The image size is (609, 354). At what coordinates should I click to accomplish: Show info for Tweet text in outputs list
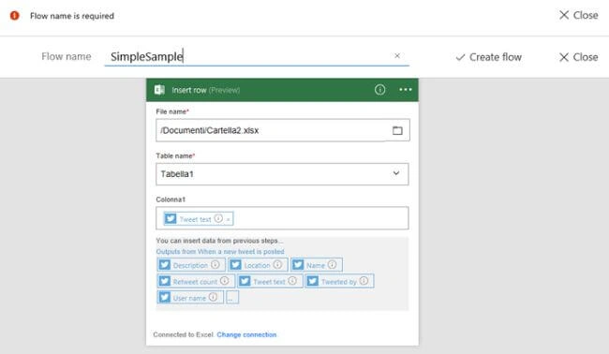[x=292, y=281]
